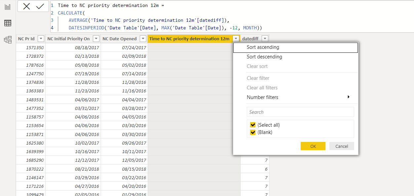This screenshot has width=414, height=196.
Task: Click initial priority date 02/13/2018
Action: click(x=73, y=56)
